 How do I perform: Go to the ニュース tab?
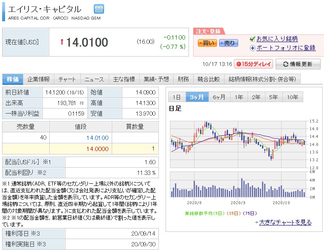94,79
